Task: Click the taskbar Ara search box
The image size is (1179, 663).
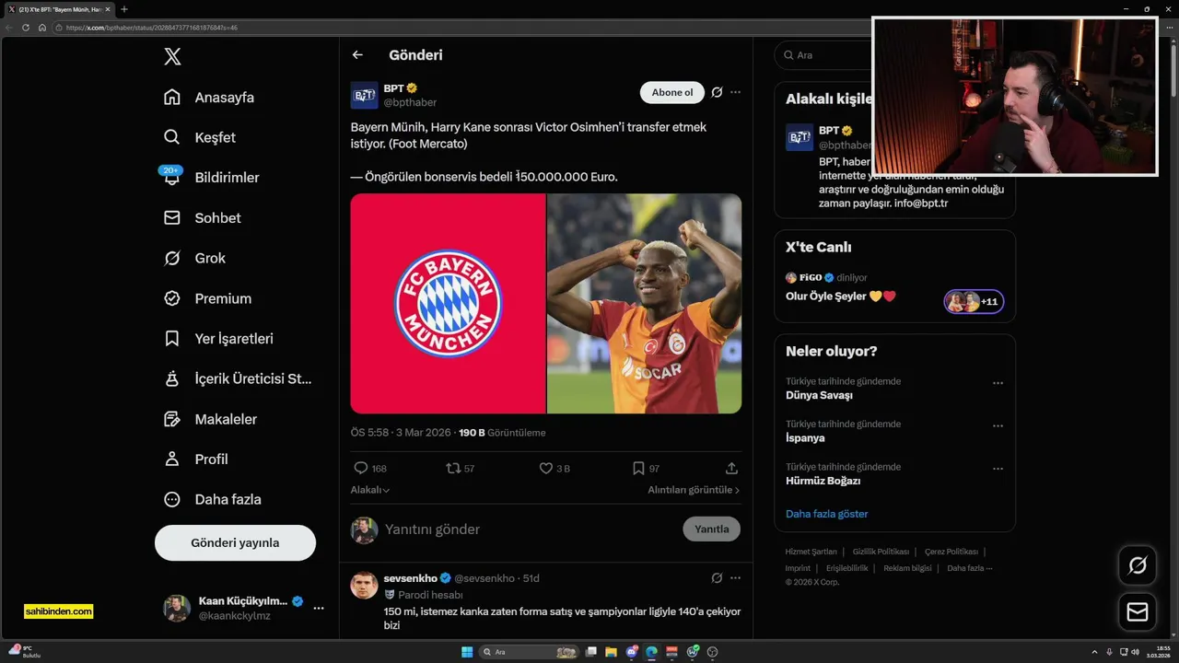Action: [x=530, y=652]
